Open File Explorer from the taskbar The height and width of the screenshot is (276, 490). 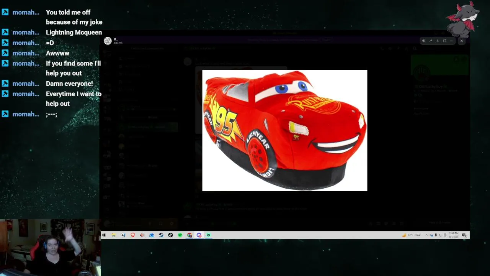(x=114, y=235)
